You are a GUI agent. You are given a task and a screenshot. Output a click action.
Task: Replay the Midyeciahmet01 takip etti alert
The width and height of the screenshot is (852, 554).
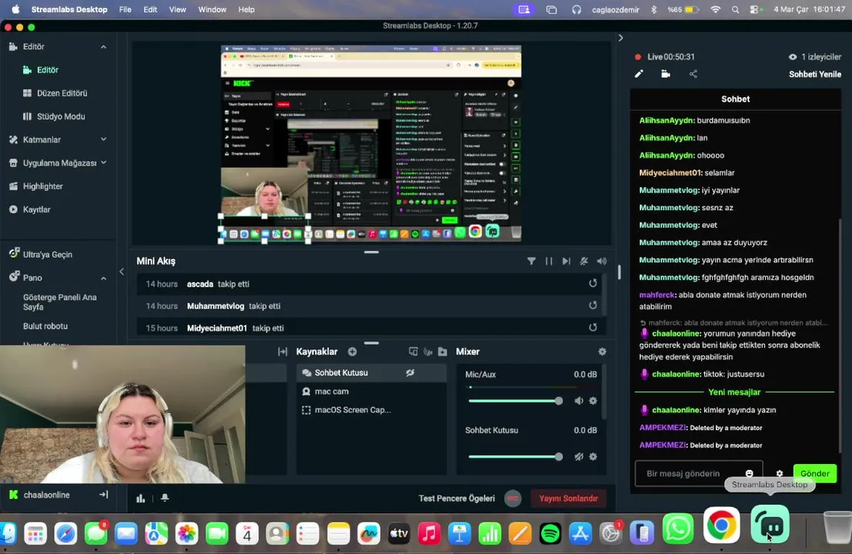point(593,327)
